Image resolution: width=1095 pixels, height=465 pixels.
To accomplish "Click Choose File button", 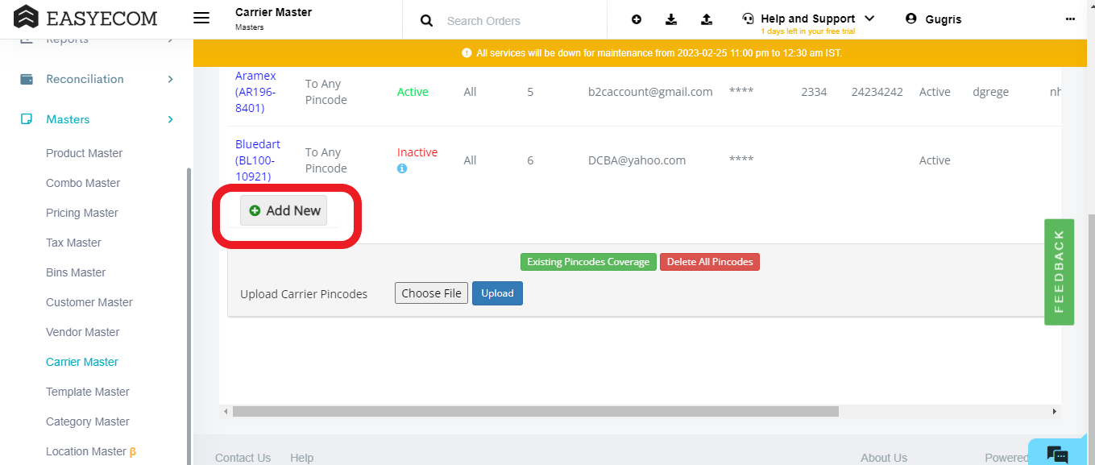I will point(431,293).
